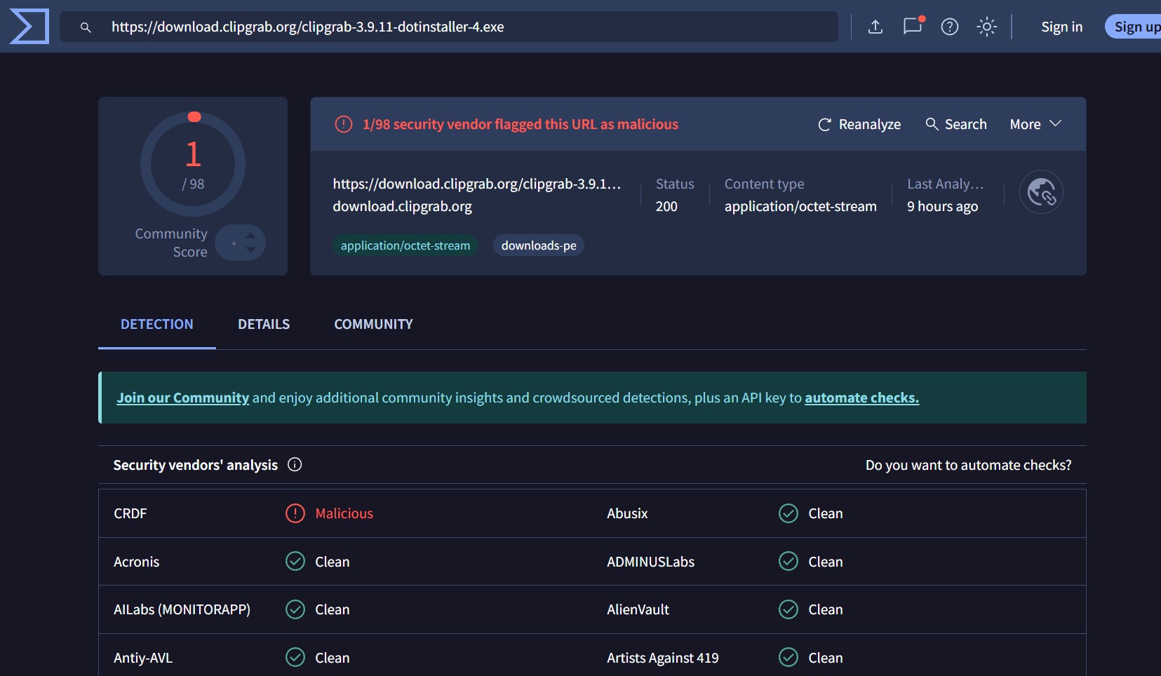Click the Artists Against 419 clean checkmark icon

pos(788,658)
